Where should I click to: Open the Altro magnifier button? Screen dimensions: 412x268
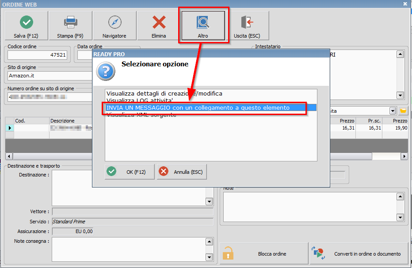[x=203, y=26]
